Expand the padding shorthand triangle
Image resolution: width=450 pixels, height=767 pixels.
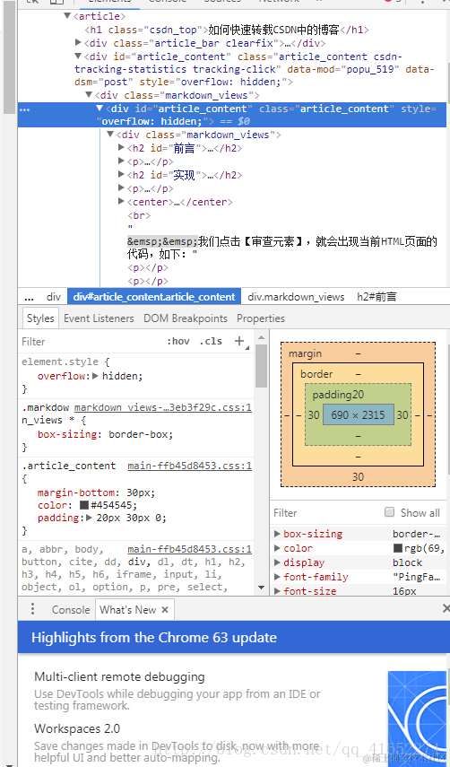point(89,518)
